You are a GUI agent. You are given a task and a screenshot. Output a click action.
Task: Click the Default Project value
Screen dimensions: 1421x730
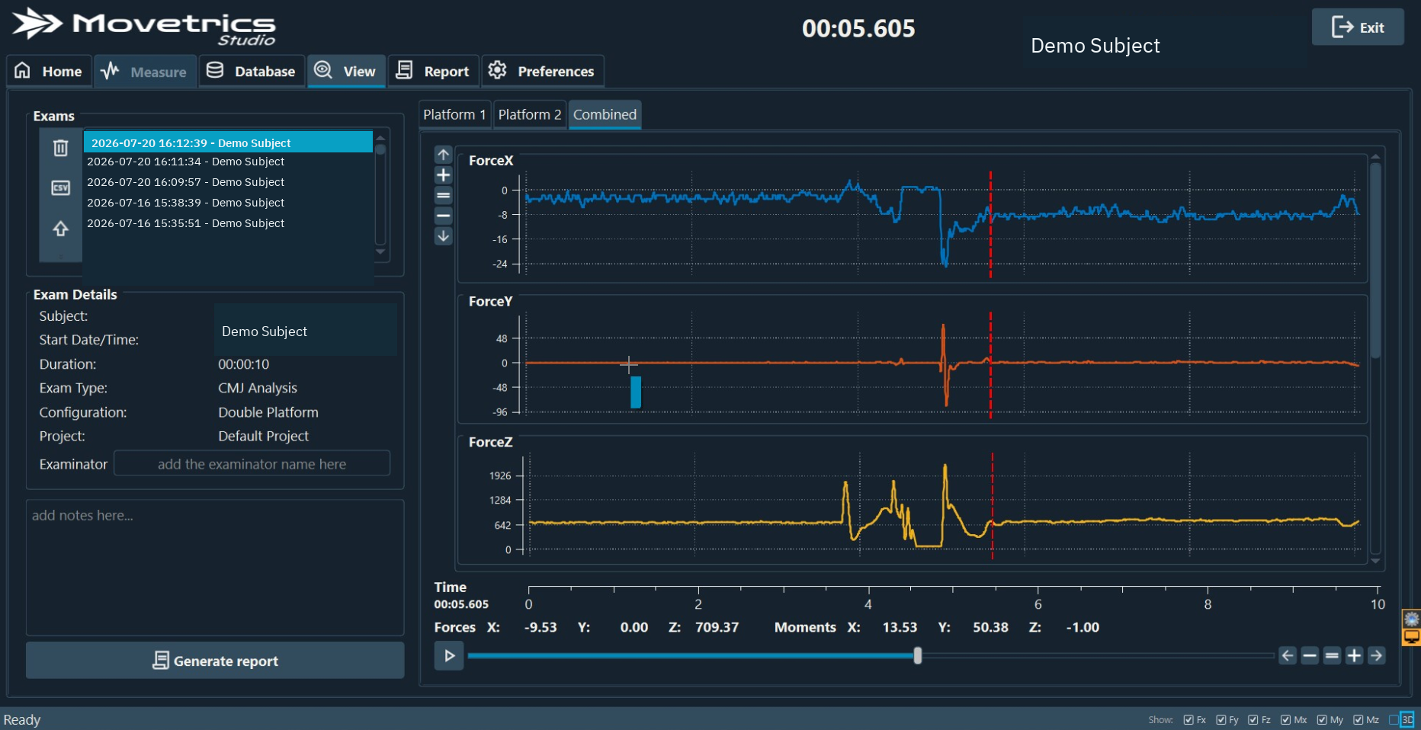pos(264,436)
